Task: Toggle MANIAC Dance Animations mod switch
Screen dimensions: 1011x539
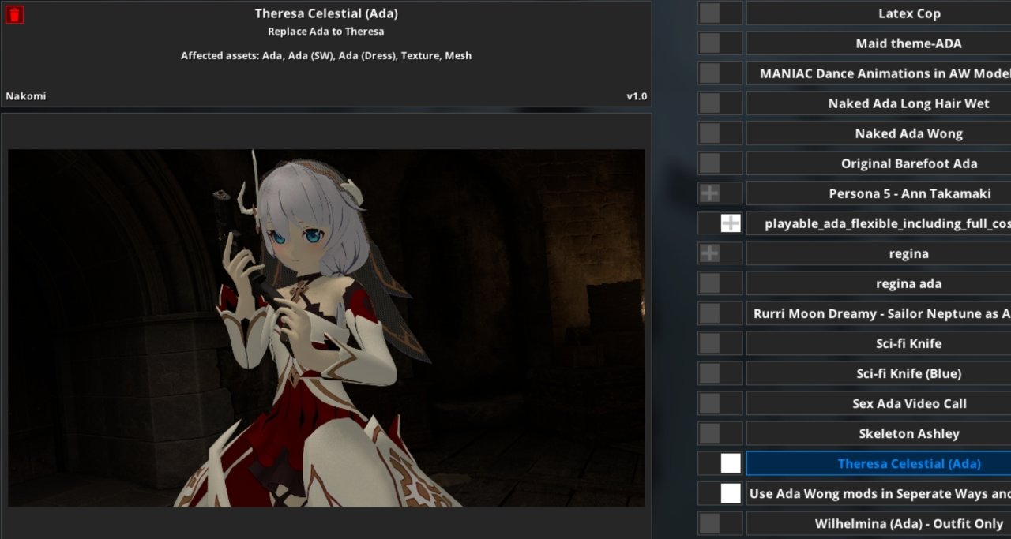Action: (720, 73)
